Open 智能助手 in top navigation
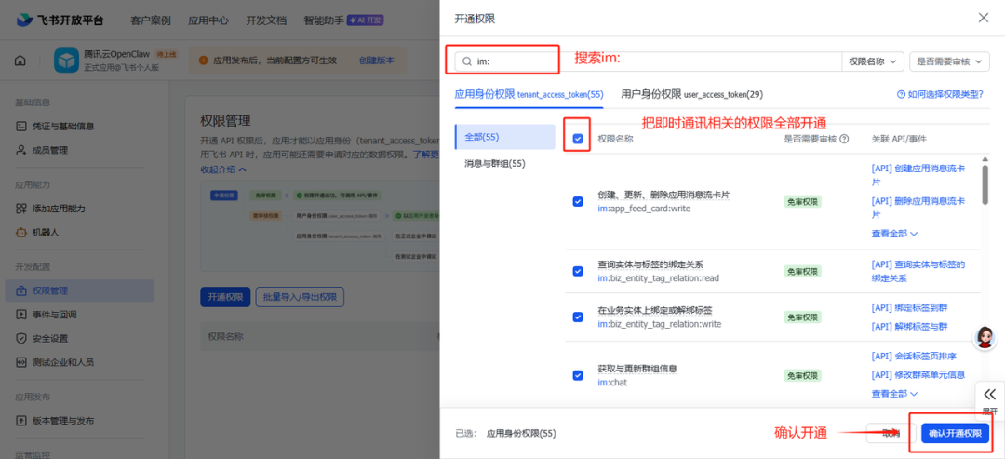Image resolution: width=1005 pixels, height=459 pixels. 324,20
